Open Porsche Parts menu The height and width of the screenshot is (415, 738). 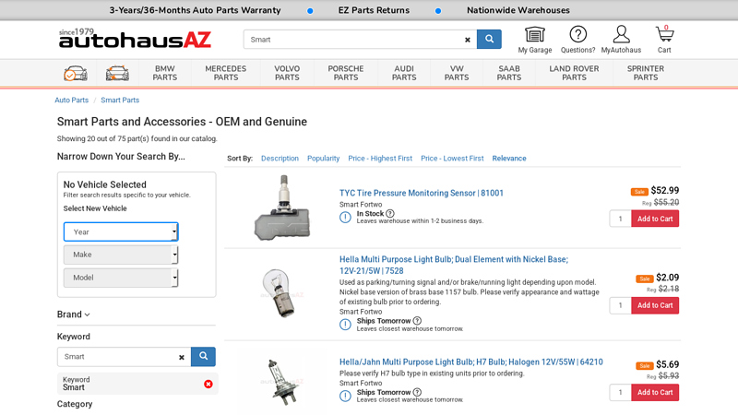tap(346, 73)
